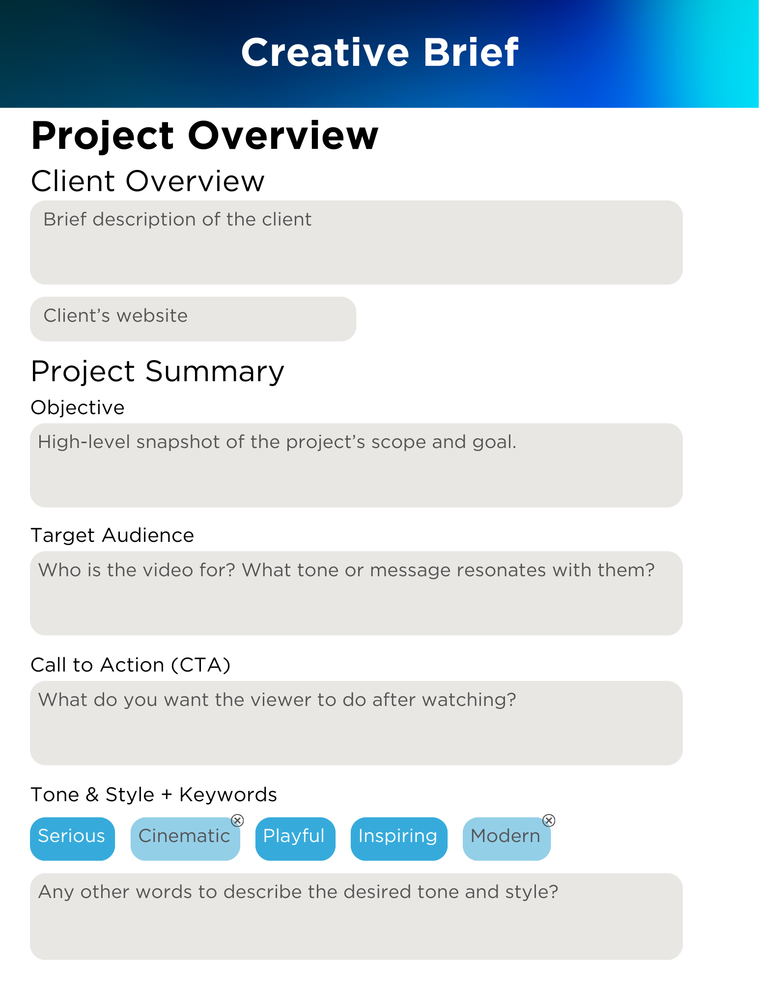Viewport: 759px width, 982px height.
Task: Toggle the Serious tone chip
Action: [72, 839]
